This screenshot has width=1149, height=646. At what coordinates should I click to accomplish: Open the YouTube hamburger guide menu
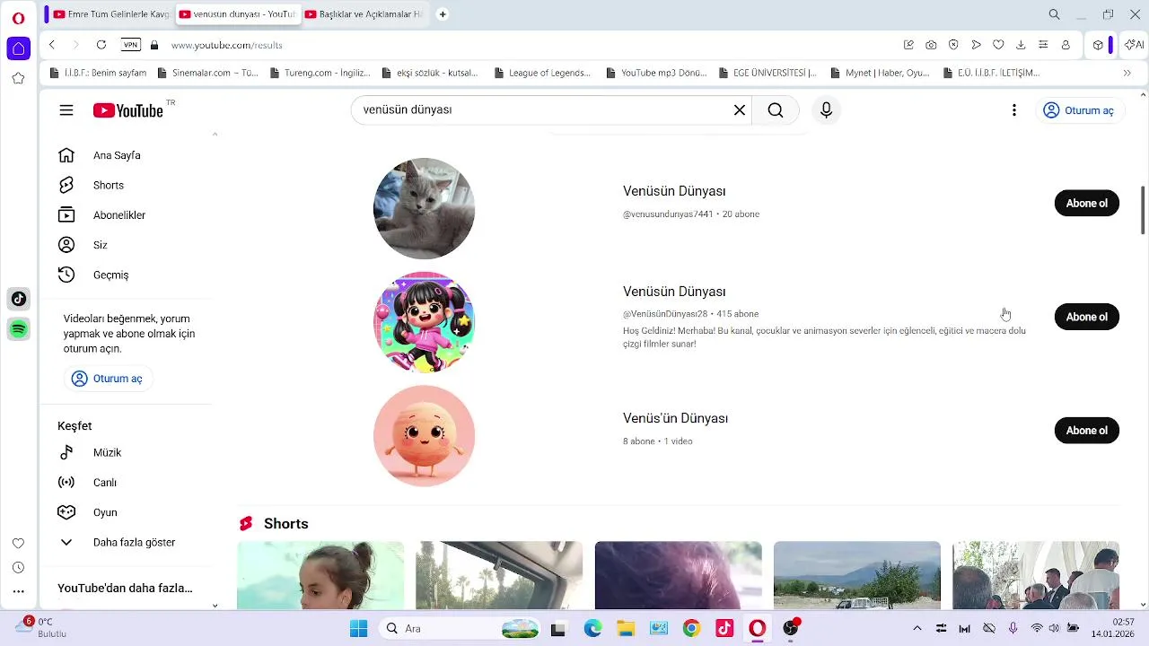66,110
